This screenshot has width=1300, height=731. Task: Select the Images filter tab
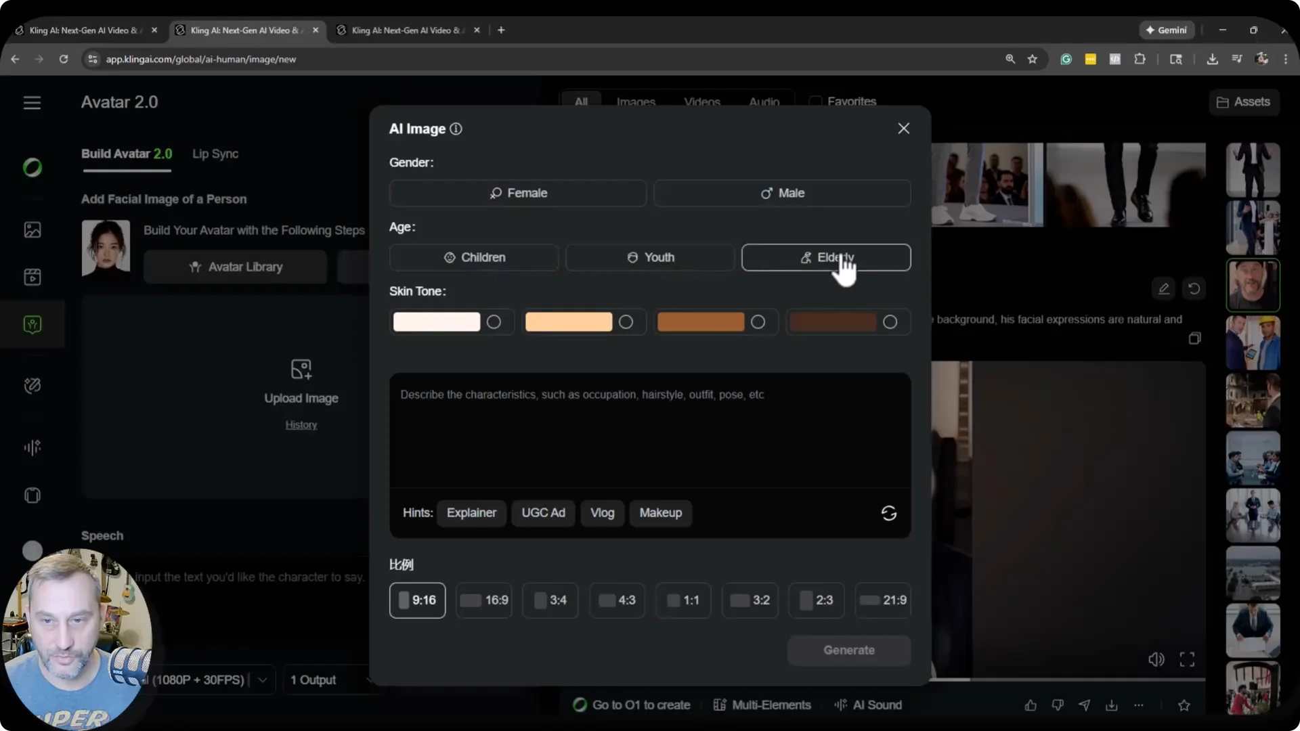tap(636, 102)
